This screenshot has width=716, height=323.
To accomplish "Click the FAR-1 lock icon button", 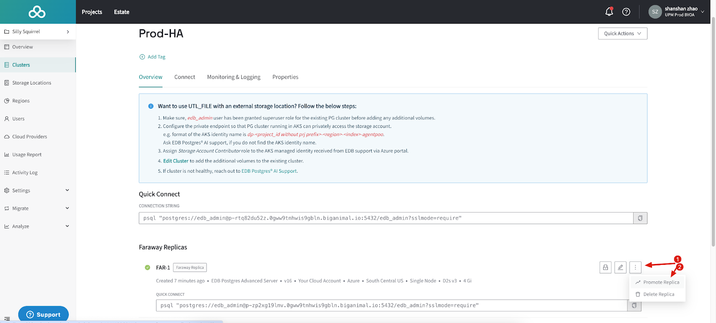I will [605, 268].
